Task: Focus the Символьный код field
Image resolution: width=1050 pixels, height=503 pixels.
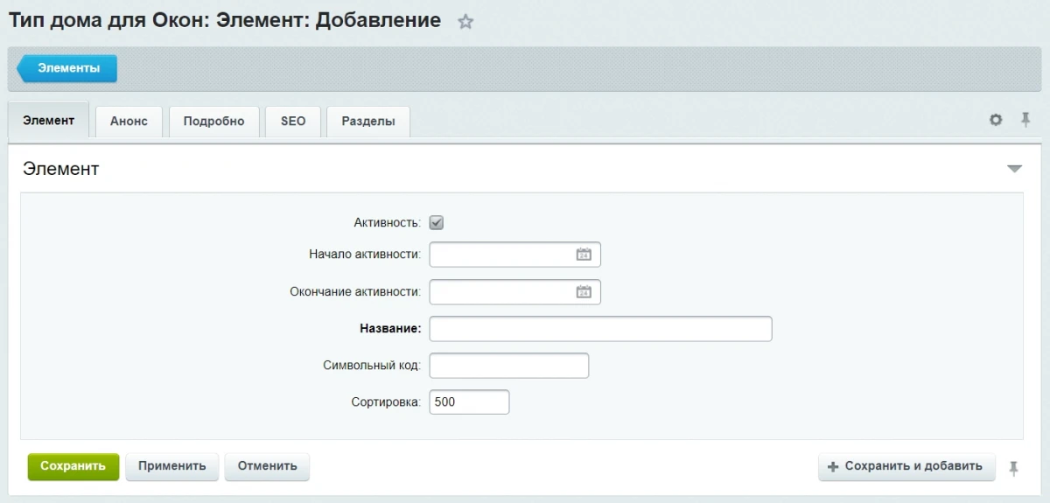Action: (x=509, y=366)
